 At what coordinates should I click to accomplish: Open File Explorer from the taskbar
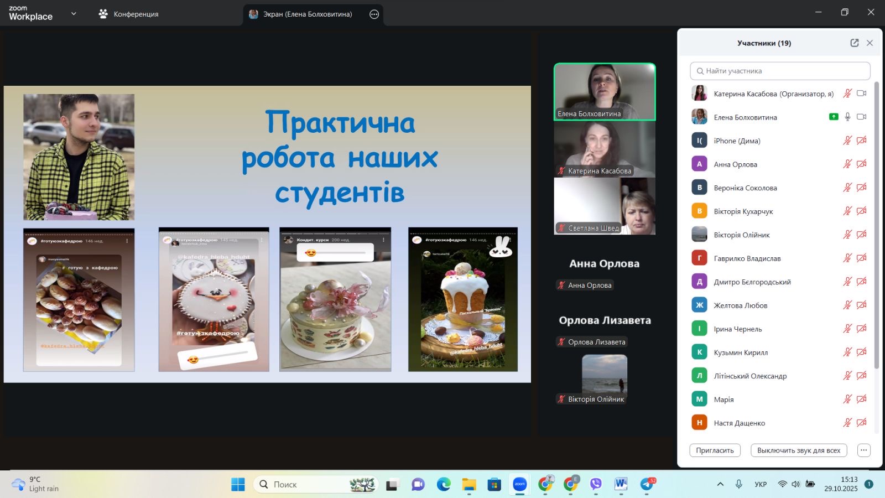tap(469, 485)
